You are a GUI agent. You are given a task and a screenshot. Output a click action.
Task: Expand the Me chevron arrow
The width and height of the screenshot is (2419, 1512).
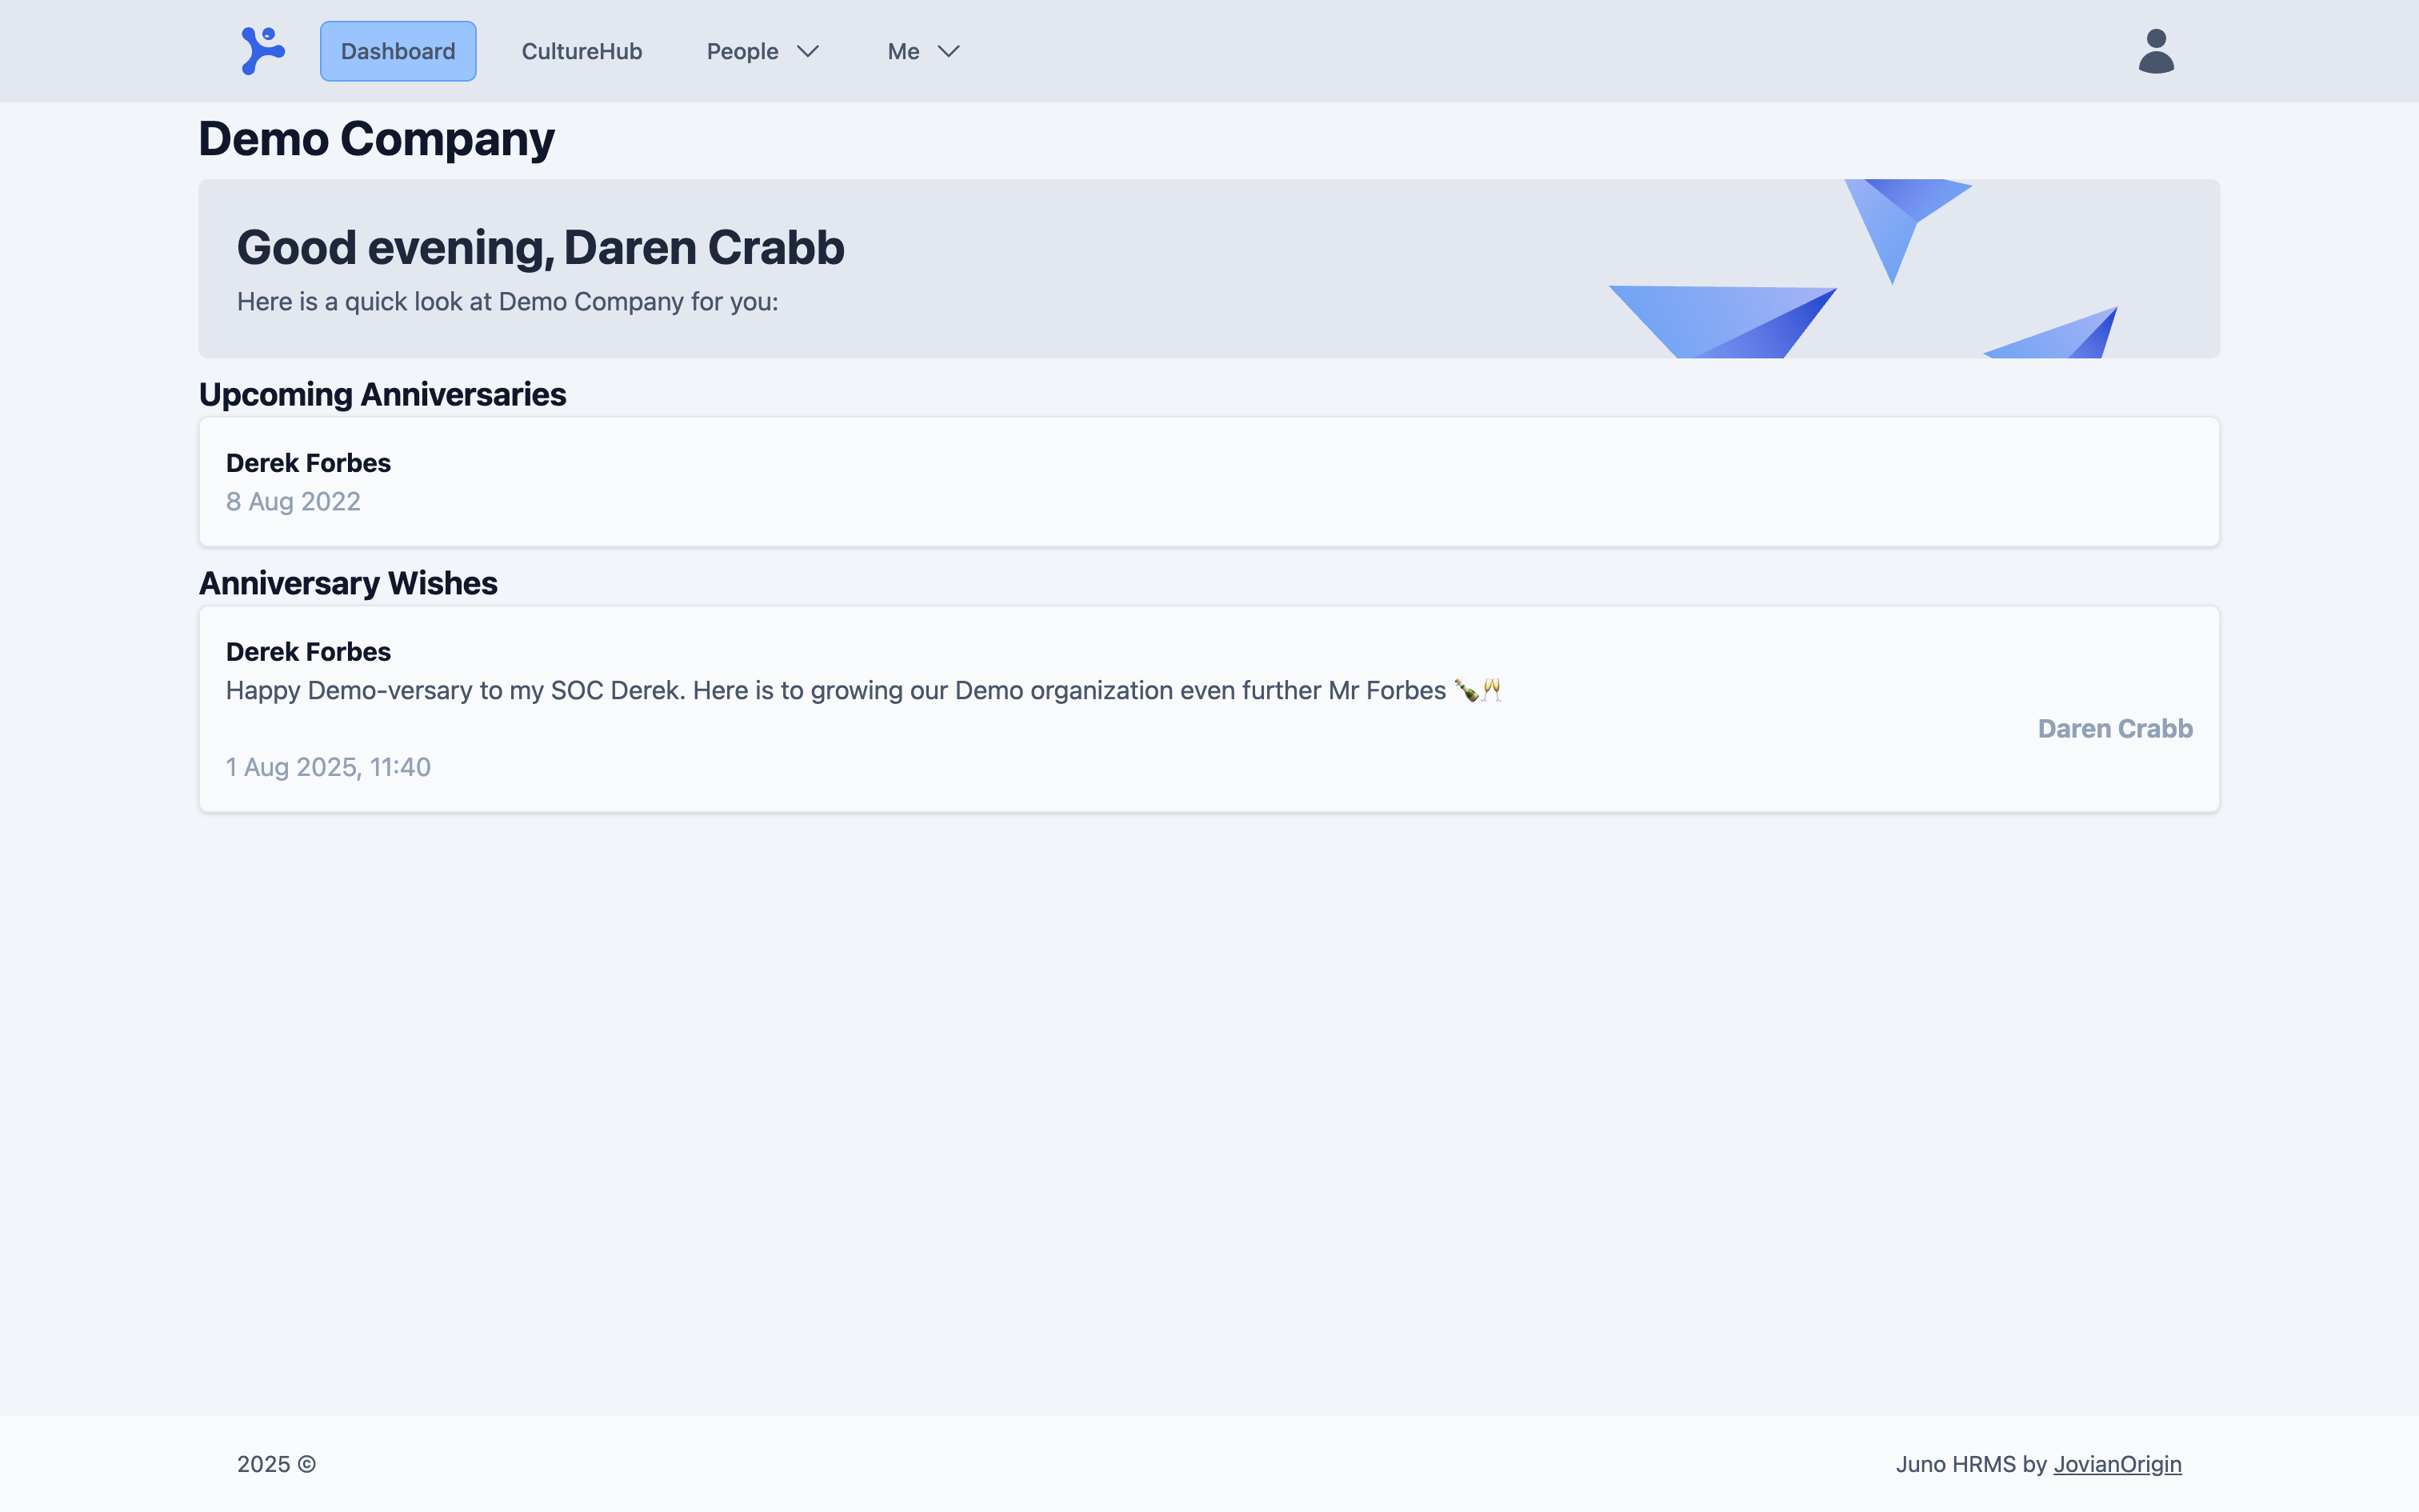(949, 51)
